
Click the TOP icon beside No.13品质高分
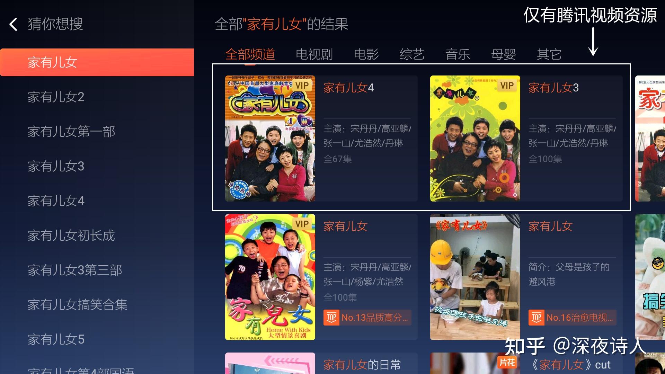[x=331, y=318]
